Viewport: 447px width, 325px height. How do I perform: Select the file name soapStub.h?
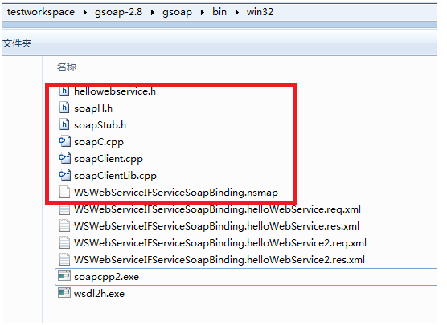(100, 125)
